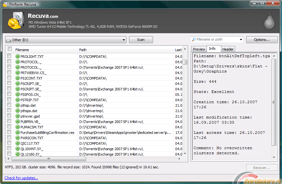Screen dimensions: 282x184
Task: Check the box for PROLIGHT.TXT
Action: (x=9, y=56)
